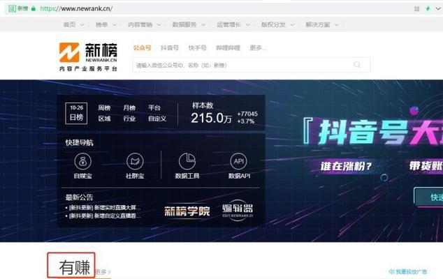Click the +77045 increase value
This screenshot has height=279, width=443.
pyautogui.click(x=247, y=114)
